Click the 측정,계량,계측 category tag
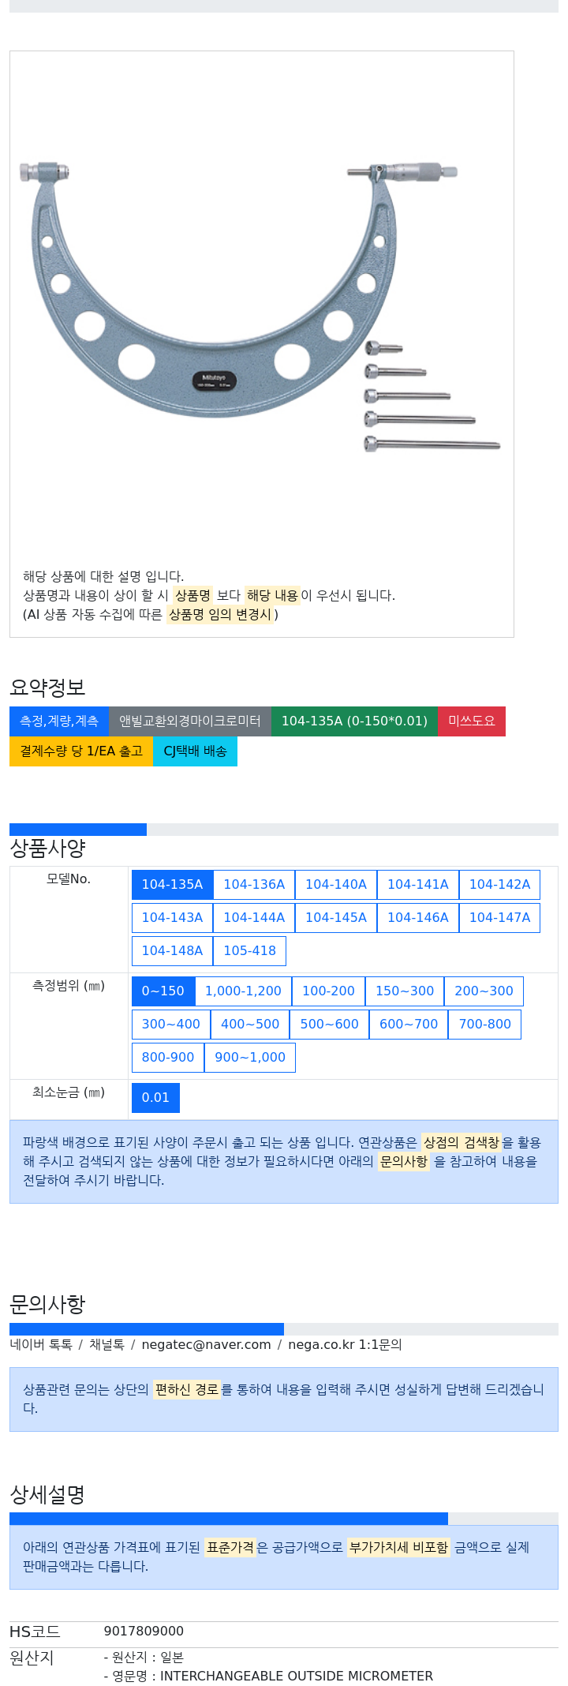Viewport: 568px width, 1686px height. tap(59, 721)
